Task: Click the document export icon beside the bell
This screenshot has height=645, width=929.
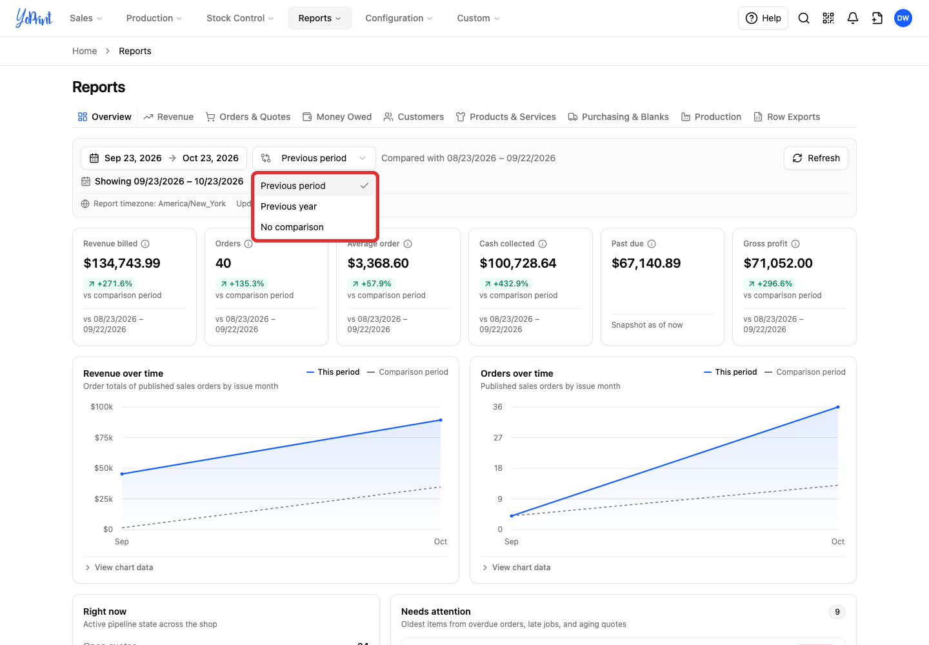Action: pyautogui.click(x=877, y=18)
